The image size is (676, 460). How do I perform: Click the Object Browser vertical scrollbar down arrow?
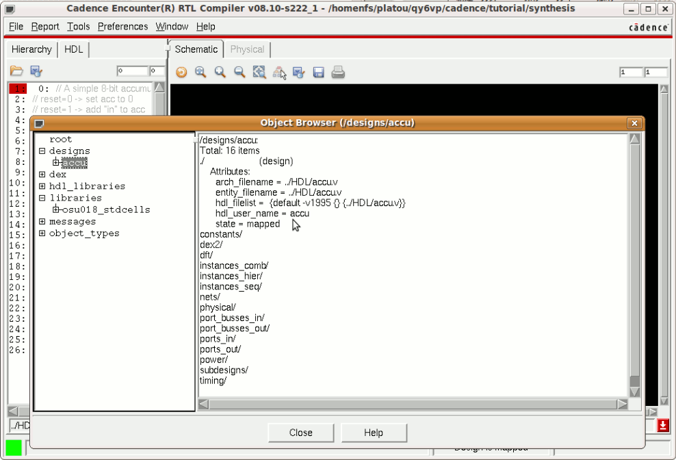point(635,392)
